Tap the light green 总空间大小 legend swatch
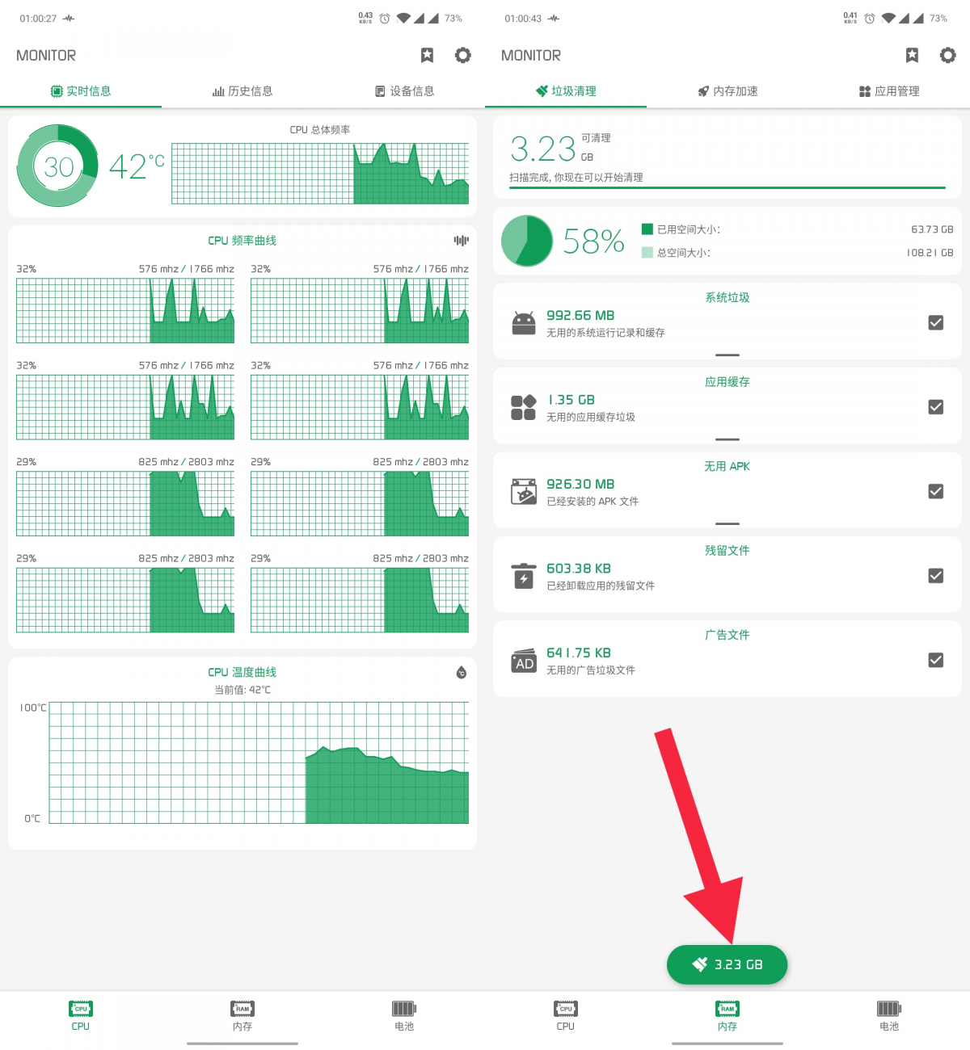 [x=647, y=252]
